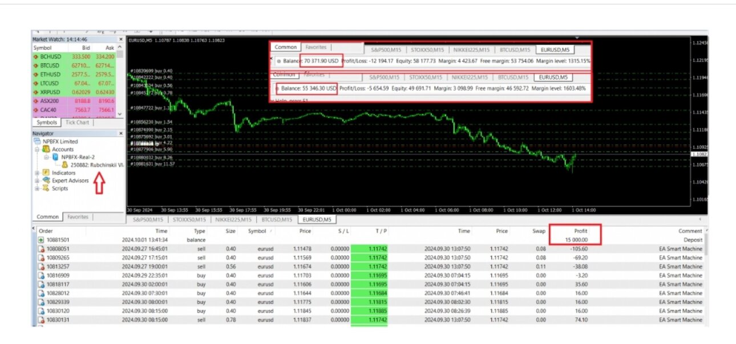Click the chart tabs scroll arrow on the right
The height and width of the screenshot is (344, 736).
point(699,219)
